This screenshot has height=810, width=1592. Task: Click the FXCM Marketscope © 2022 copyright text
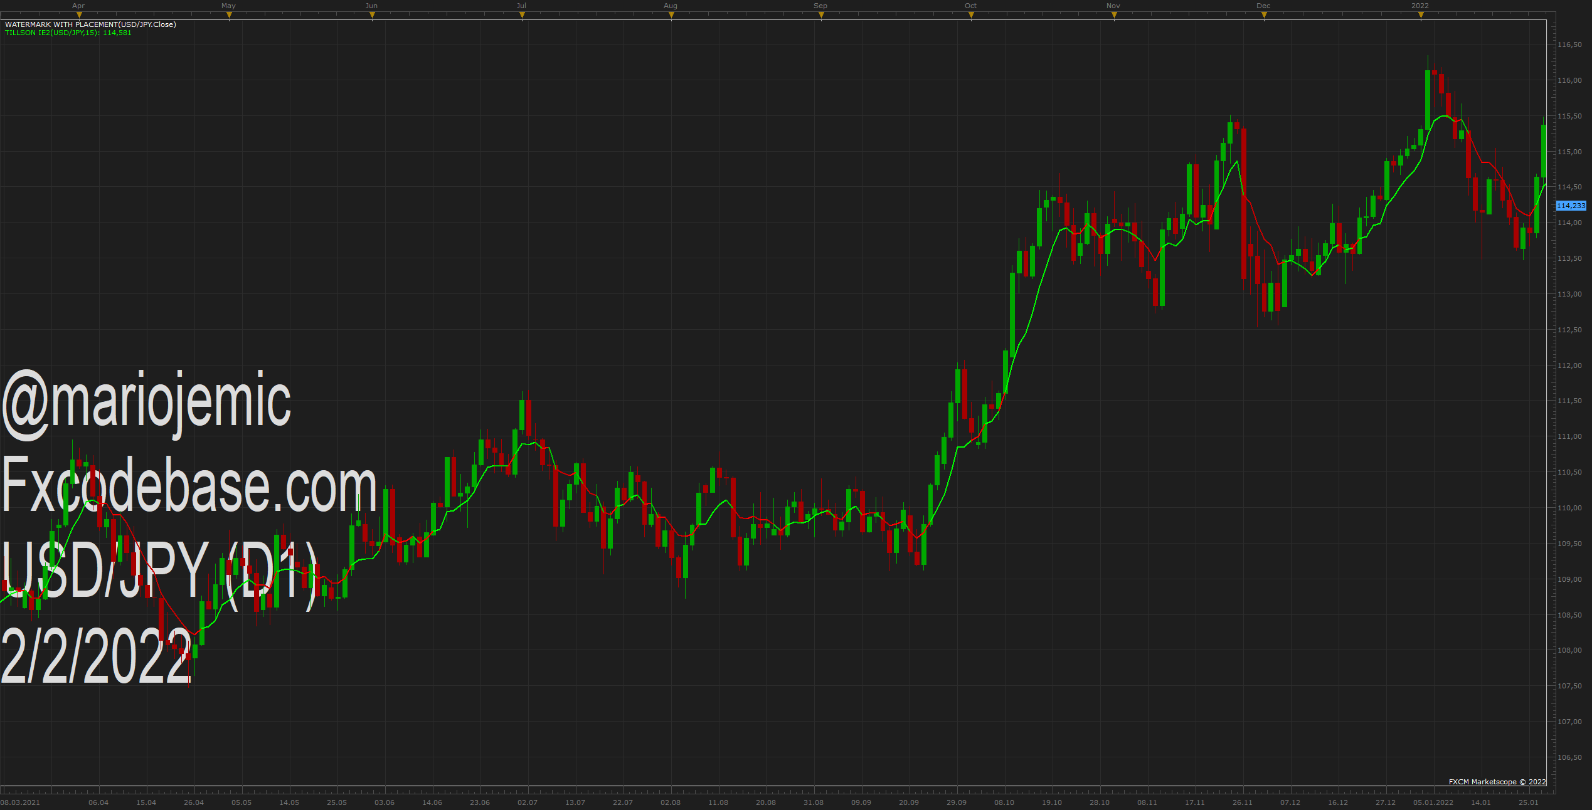[x=1497, y=782]
